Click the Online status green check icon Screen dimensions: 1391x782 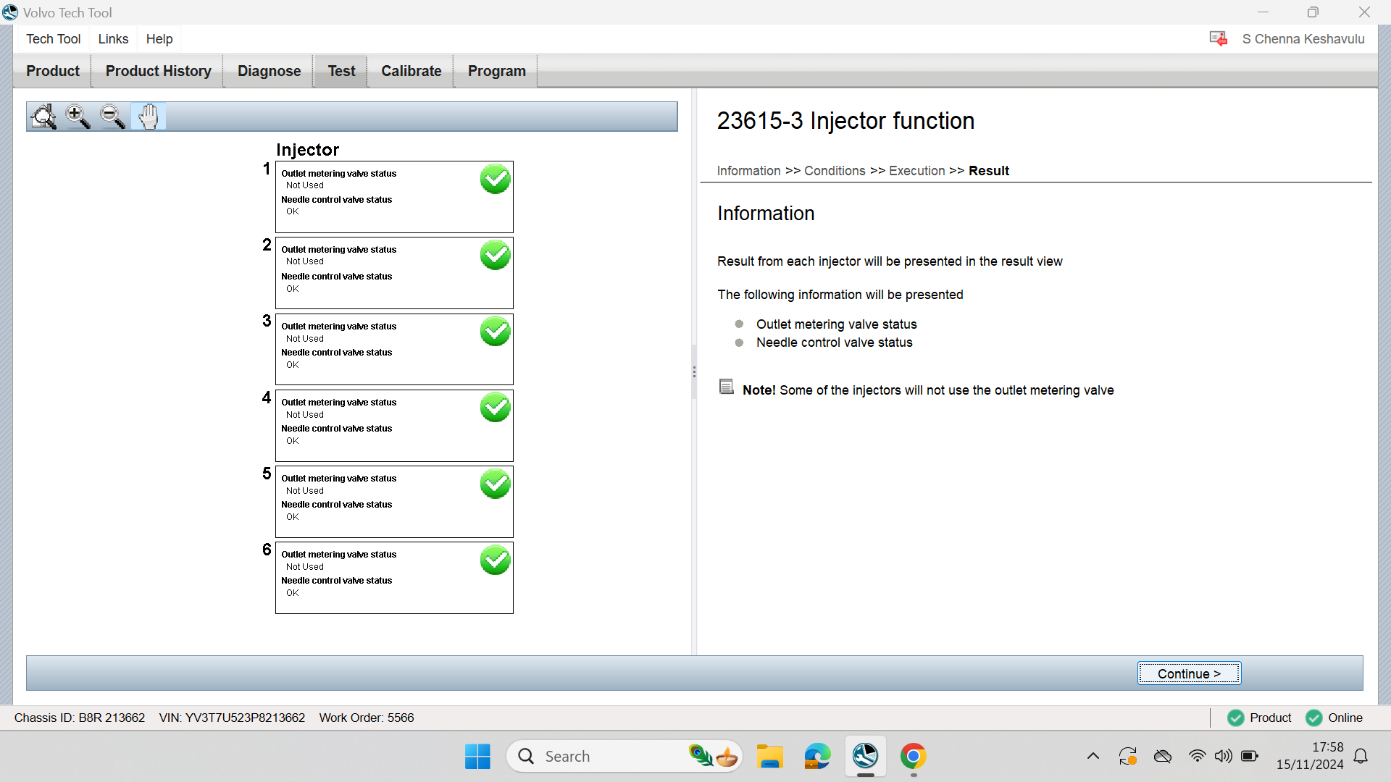[x=1313, y=718]
